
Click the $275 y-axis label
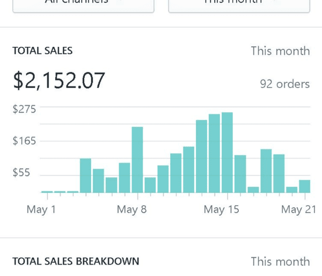pyautogui.click(x=24, y=109)
